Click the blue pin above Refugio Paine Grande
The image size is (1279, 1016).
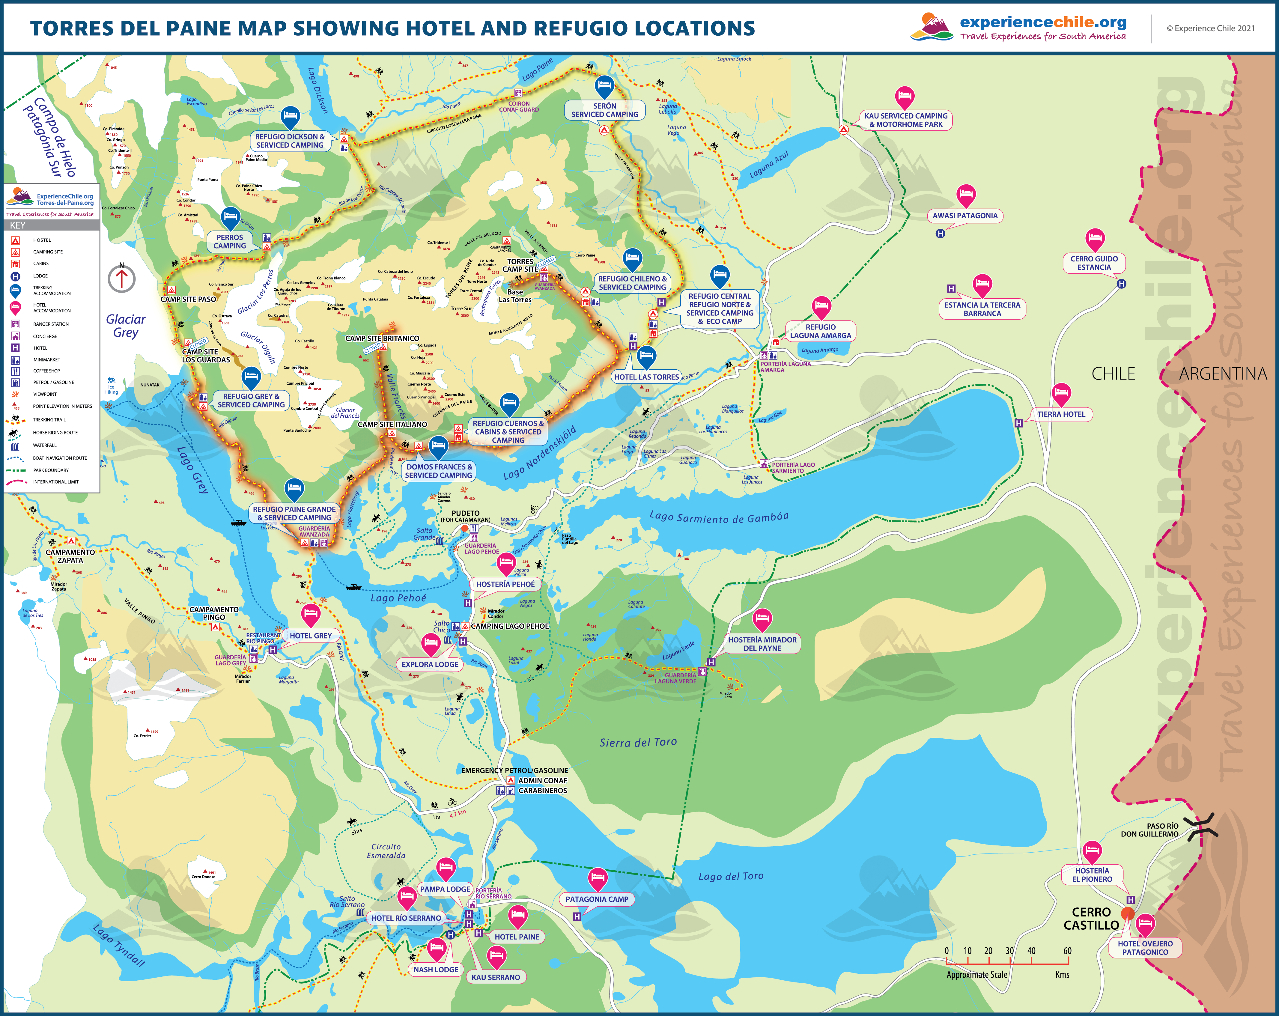click(x=294, y=488)
